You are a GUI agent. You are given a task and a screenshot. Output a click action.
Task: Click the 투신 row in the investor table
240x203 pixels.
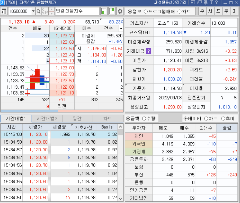coord(181,175)
